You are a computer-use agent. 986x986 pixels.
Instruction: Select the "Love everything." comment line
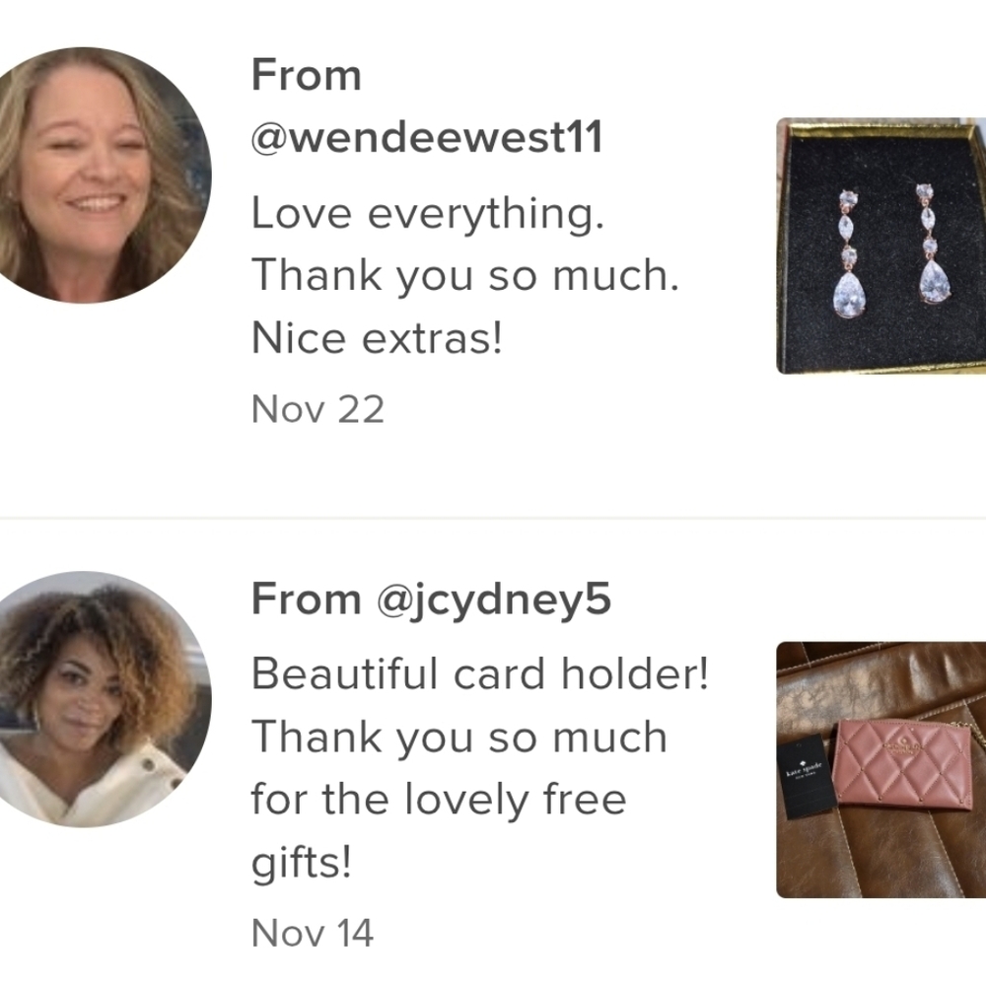click(x=427, y=213)
